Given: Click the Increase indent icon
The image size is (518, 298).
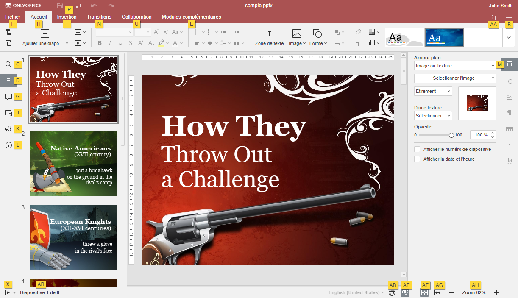Looking at the screenshot, I should pyautogui.click(x=237, y=32).
